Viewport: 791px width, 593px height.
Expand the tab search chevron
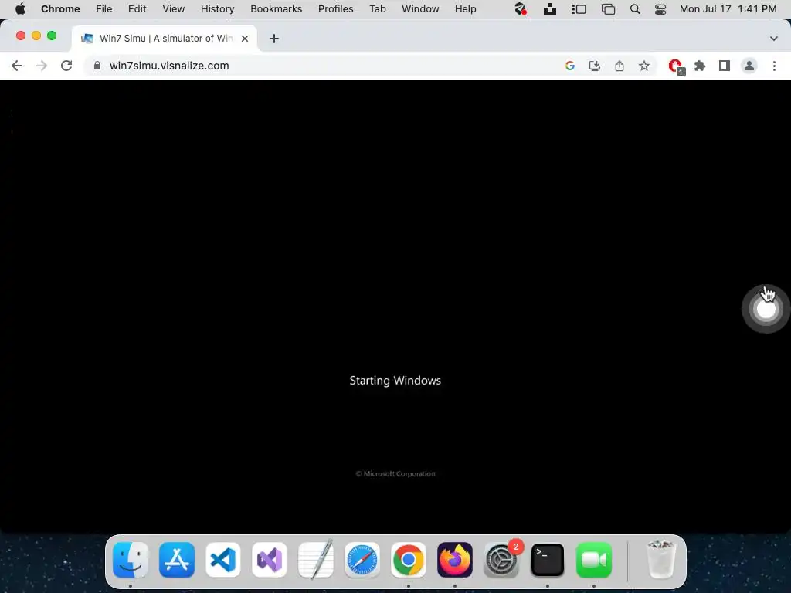coord(774,39)
